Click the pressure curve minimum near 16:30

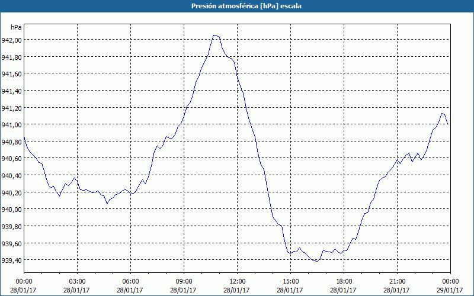click(x=316, y=261)
